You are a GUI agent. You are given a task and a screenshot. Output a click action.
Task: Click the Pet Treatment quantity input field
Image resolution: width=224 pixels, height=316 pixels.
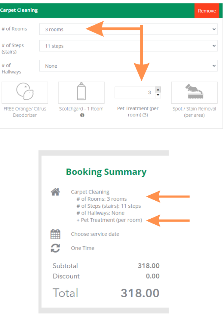135,92
